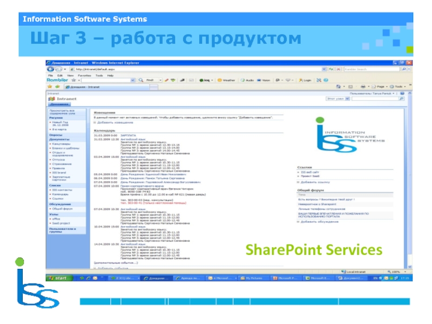Open the Rambler search field dropdown arrow
Viewport: 432px width, 324px height.
pos(132,80)
